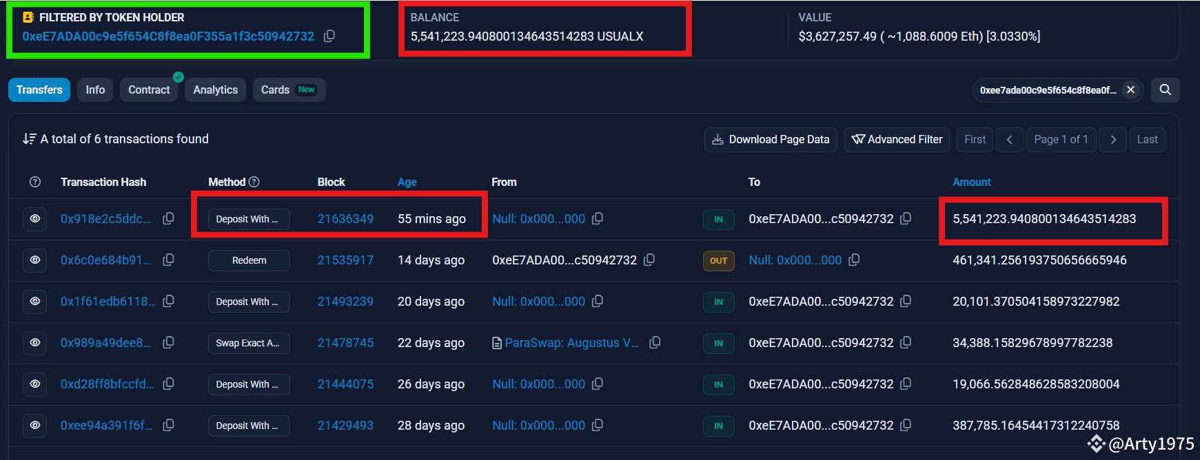Screen dimensions: 1200x460
Task: Go to previous page chevron
Action: [1009, 139]
